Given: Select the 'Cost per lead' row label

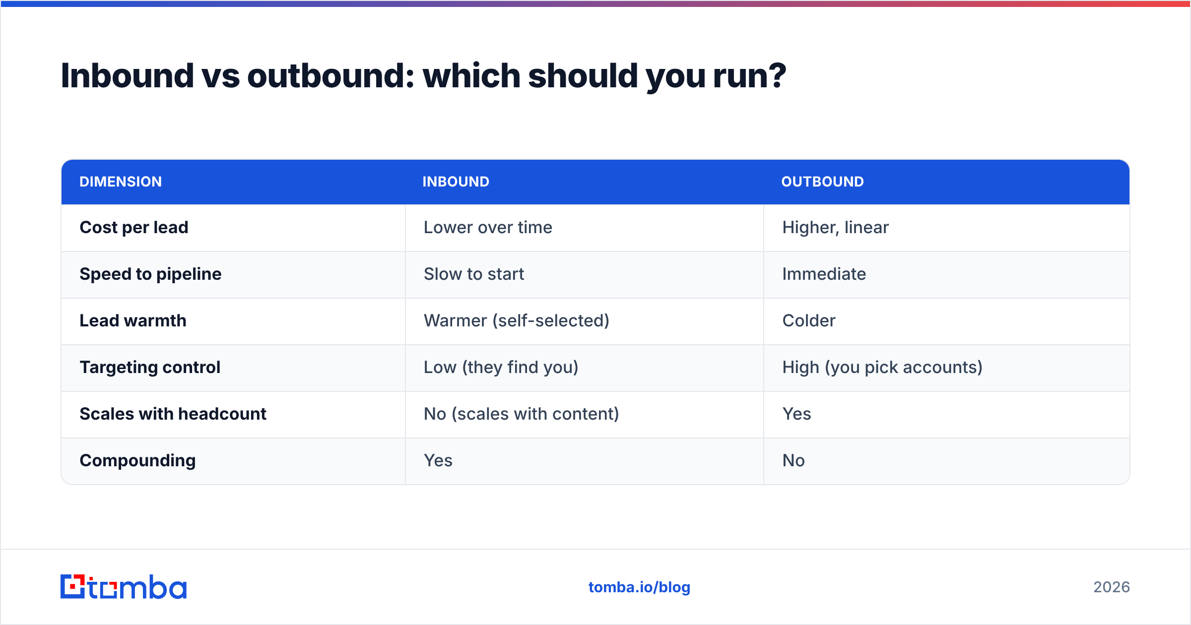Looking at the screenshot, I should pyautogui.click(x=134, y=228).
